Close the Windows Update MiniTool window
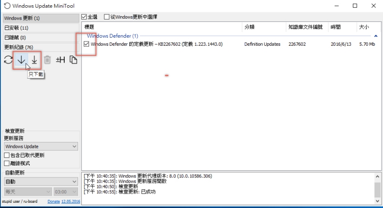The width and height of the screenshot is (383, 208). pyautogui.click(x=373, y=6)
